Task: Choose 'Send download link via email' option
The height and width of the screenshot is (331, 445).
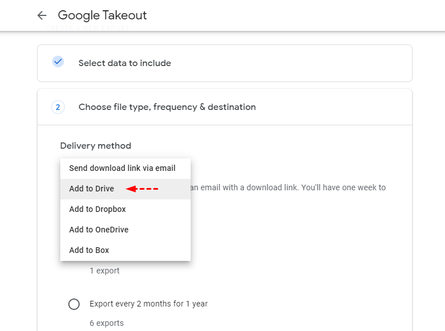Action: coord(122,168)
